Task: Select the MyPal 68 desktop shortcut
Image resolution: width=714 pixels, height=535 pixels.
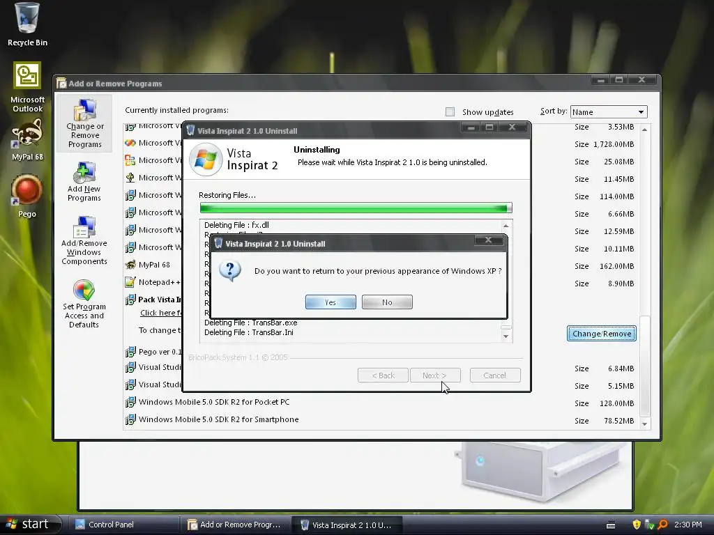Action: 27,140
